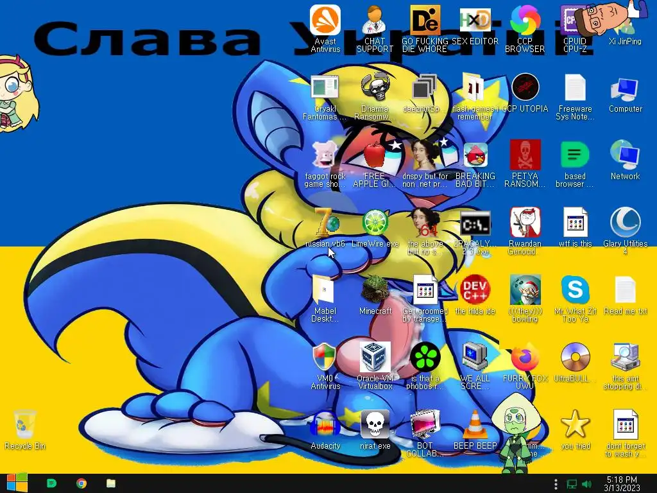
Task: Select the WE ALL SCRE... computer icon
Action: tap(475, 366)
